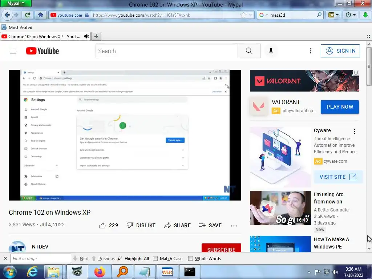Click the mesa3d search box
The width and height of the screenshot is (372, 279).
pos(293,15)
